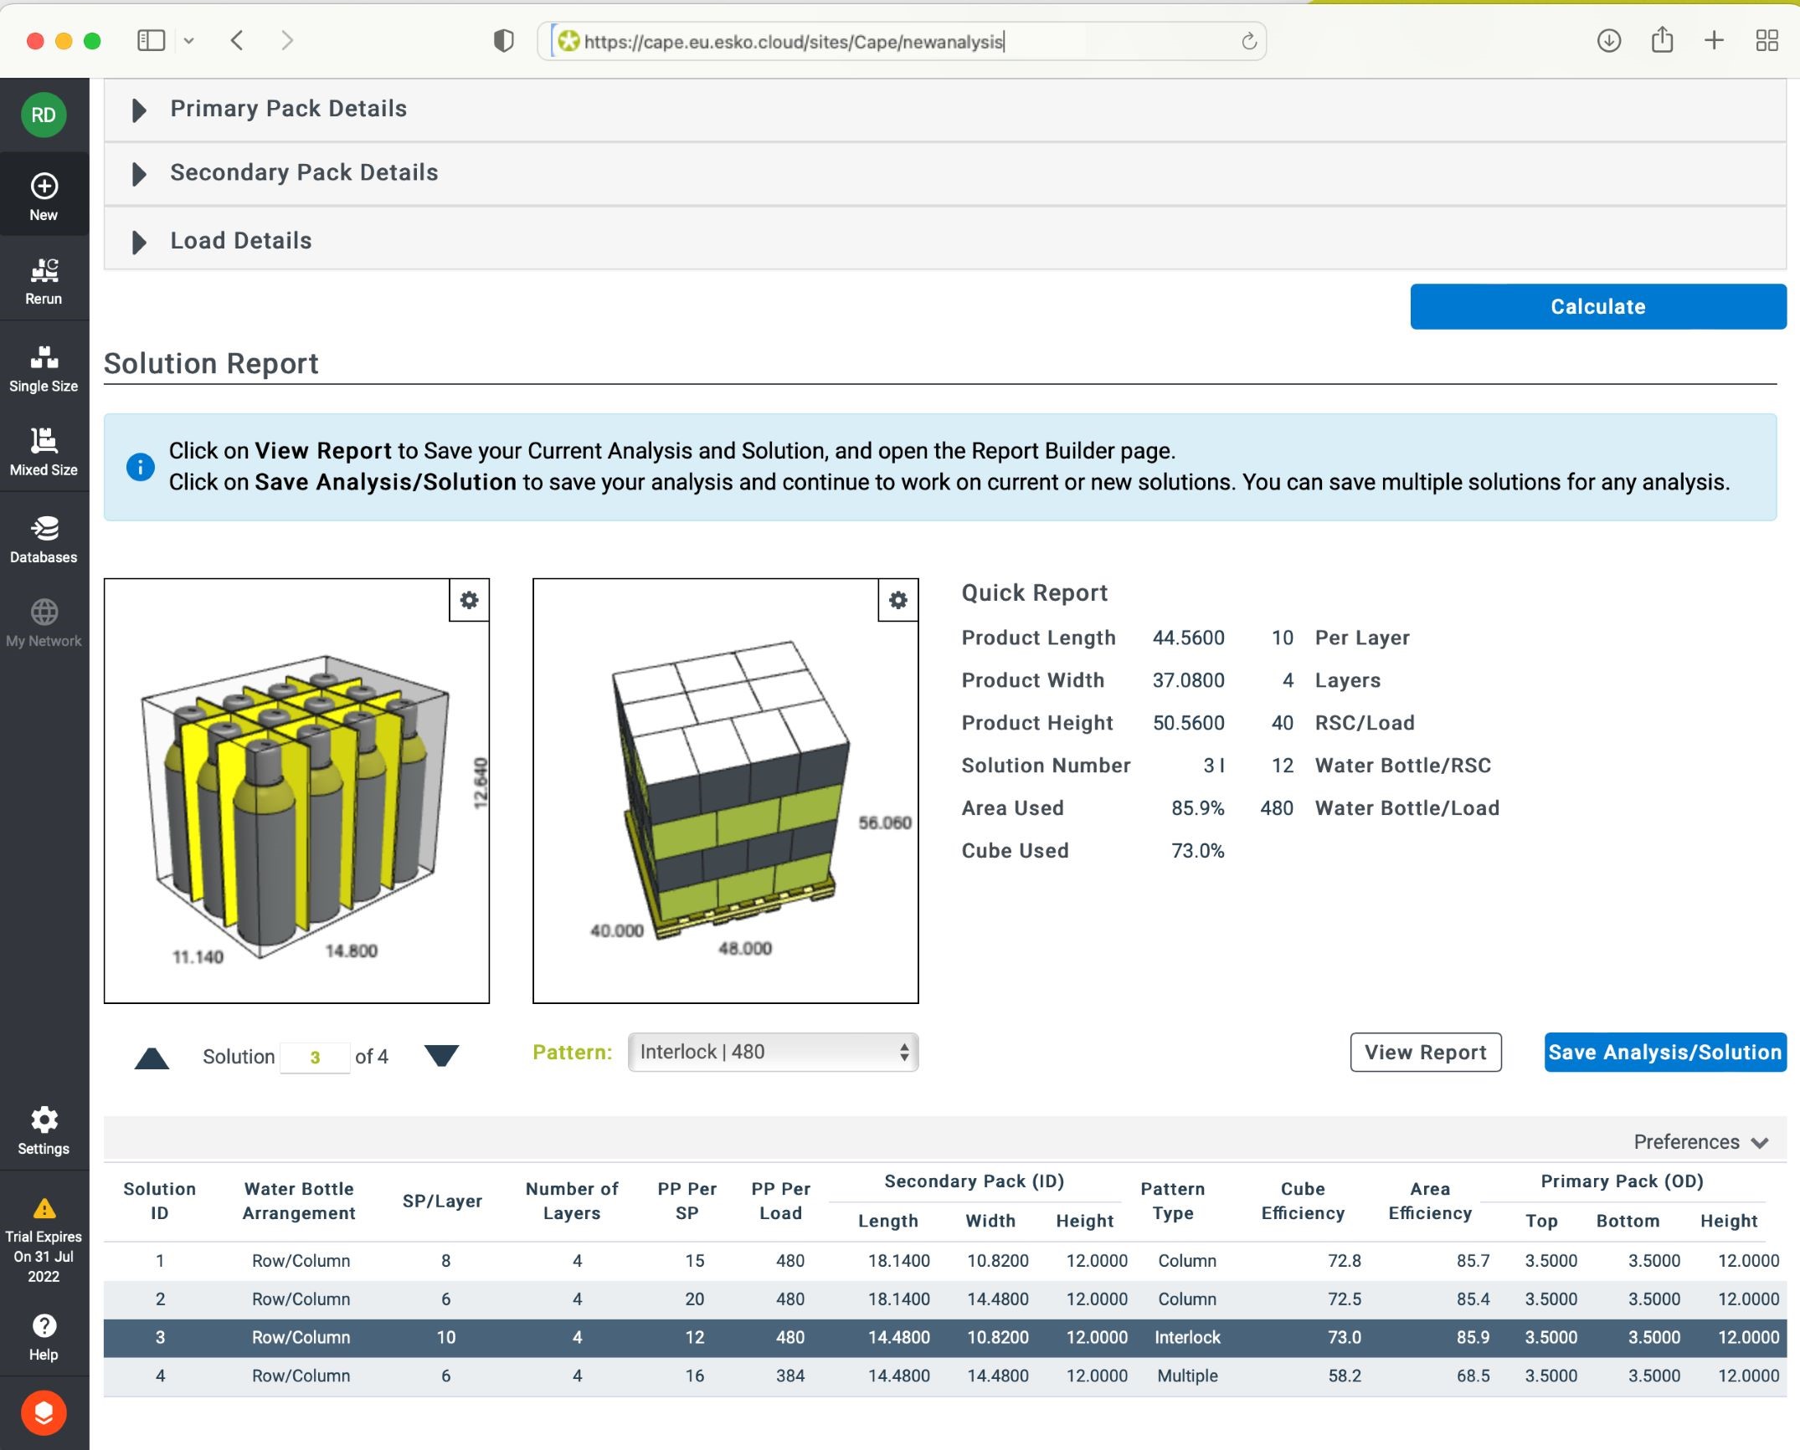
Task: Click the gear on water bottle case view
Action: click(469, 600)
